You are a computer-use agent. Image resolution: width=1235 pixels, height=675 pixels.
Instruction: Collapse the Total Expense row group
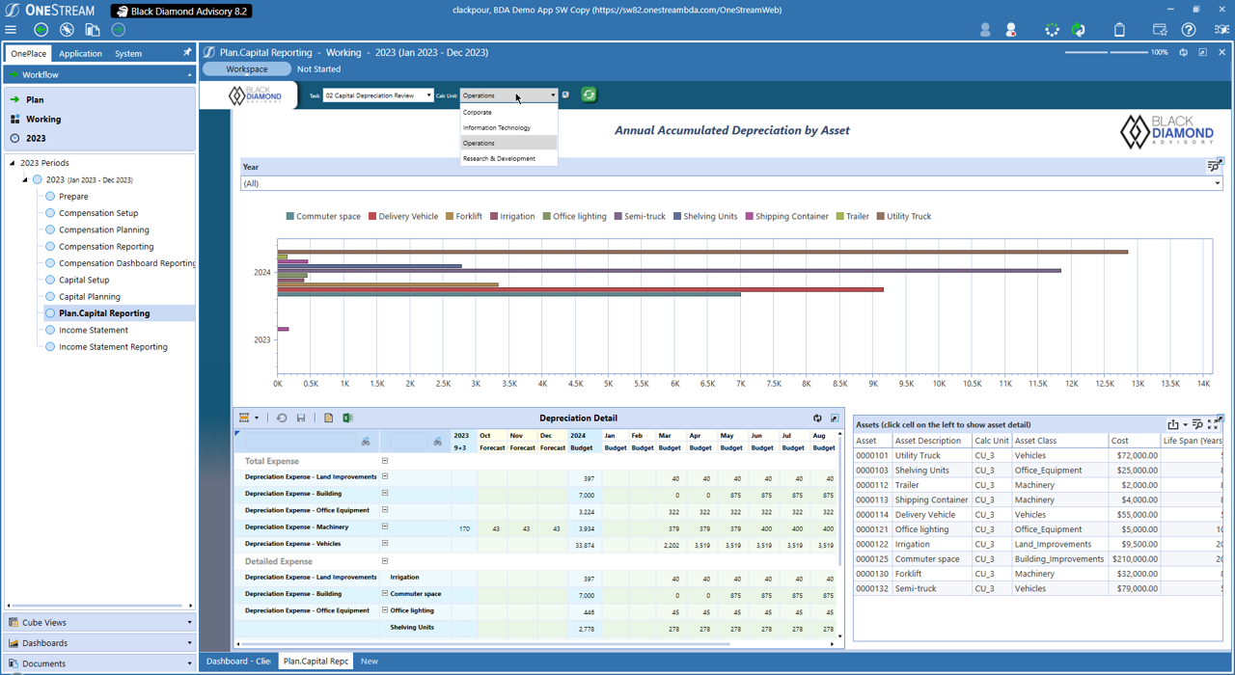point(385,461)
